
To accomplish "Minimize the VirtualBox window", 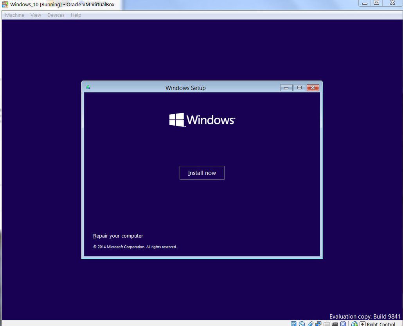I will coord(365,3).
